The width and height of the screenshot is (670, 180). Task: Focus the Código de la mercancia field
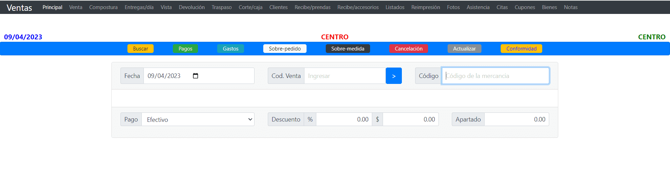point(495,76)
